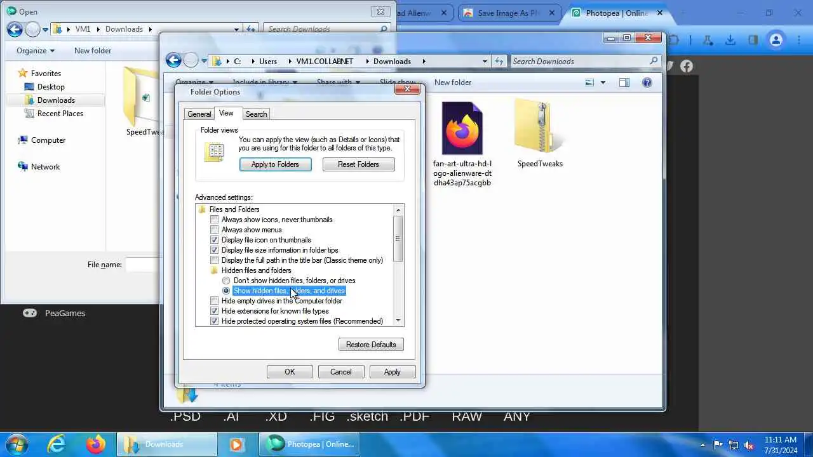
Task: Switch to Search tab in Folder Options
Action: pos(256,114)
